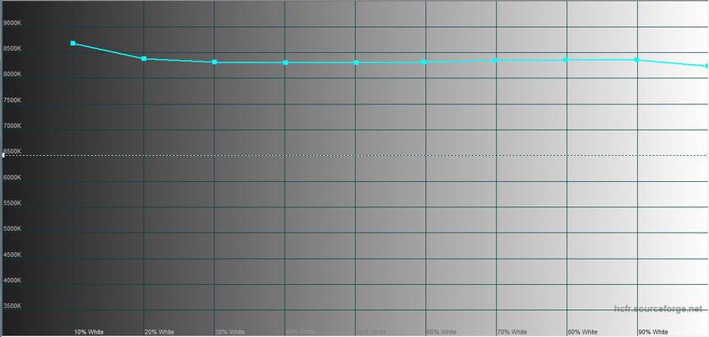709x337 pixels.
Task: Click the 7000K y-axis label
Action: coord(13,126)
